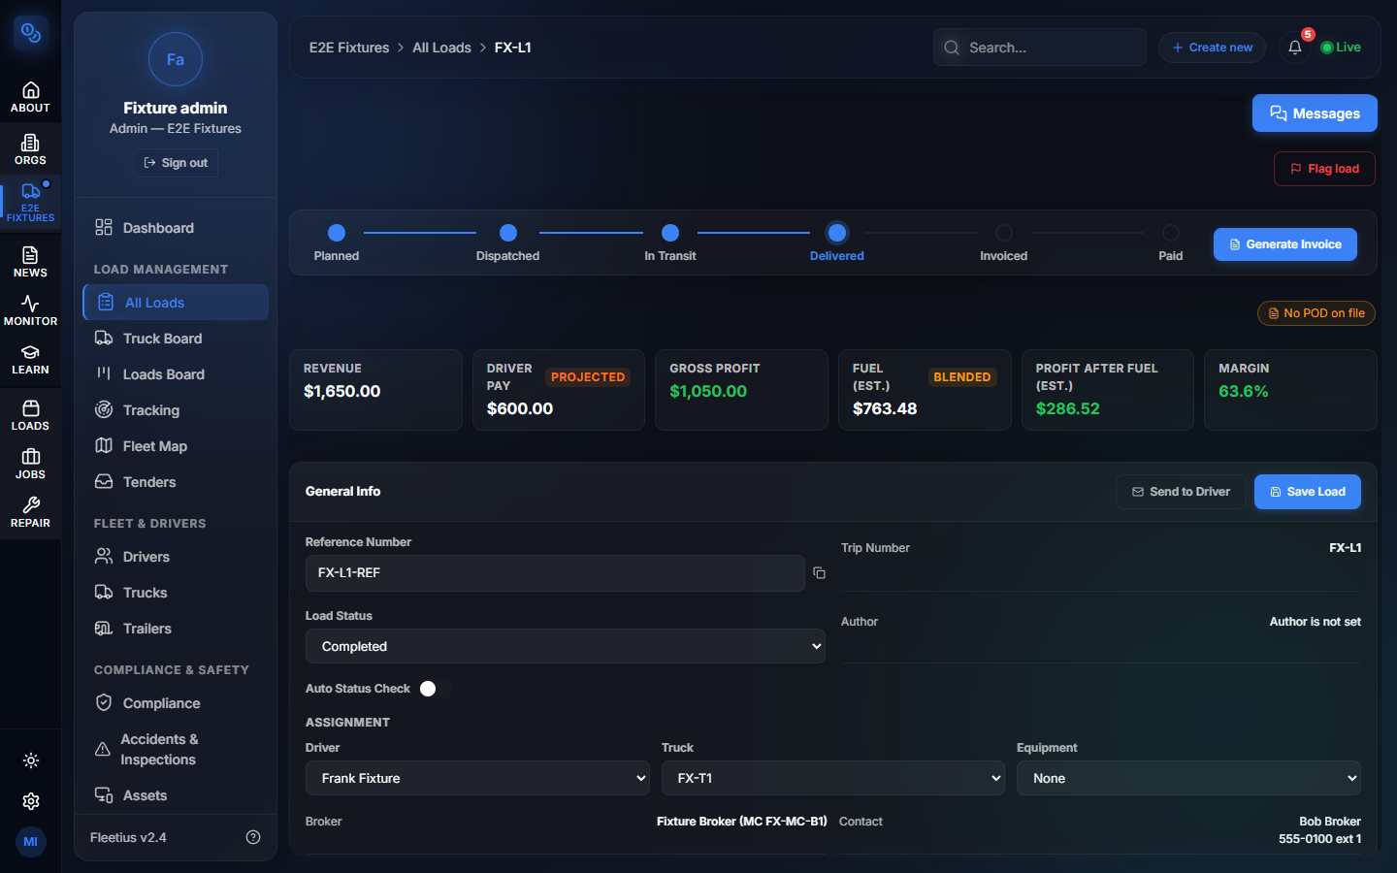This screenshot has height=873, width=1397.
Task: Open the Jobs rail icon
Action: point(30,465)
